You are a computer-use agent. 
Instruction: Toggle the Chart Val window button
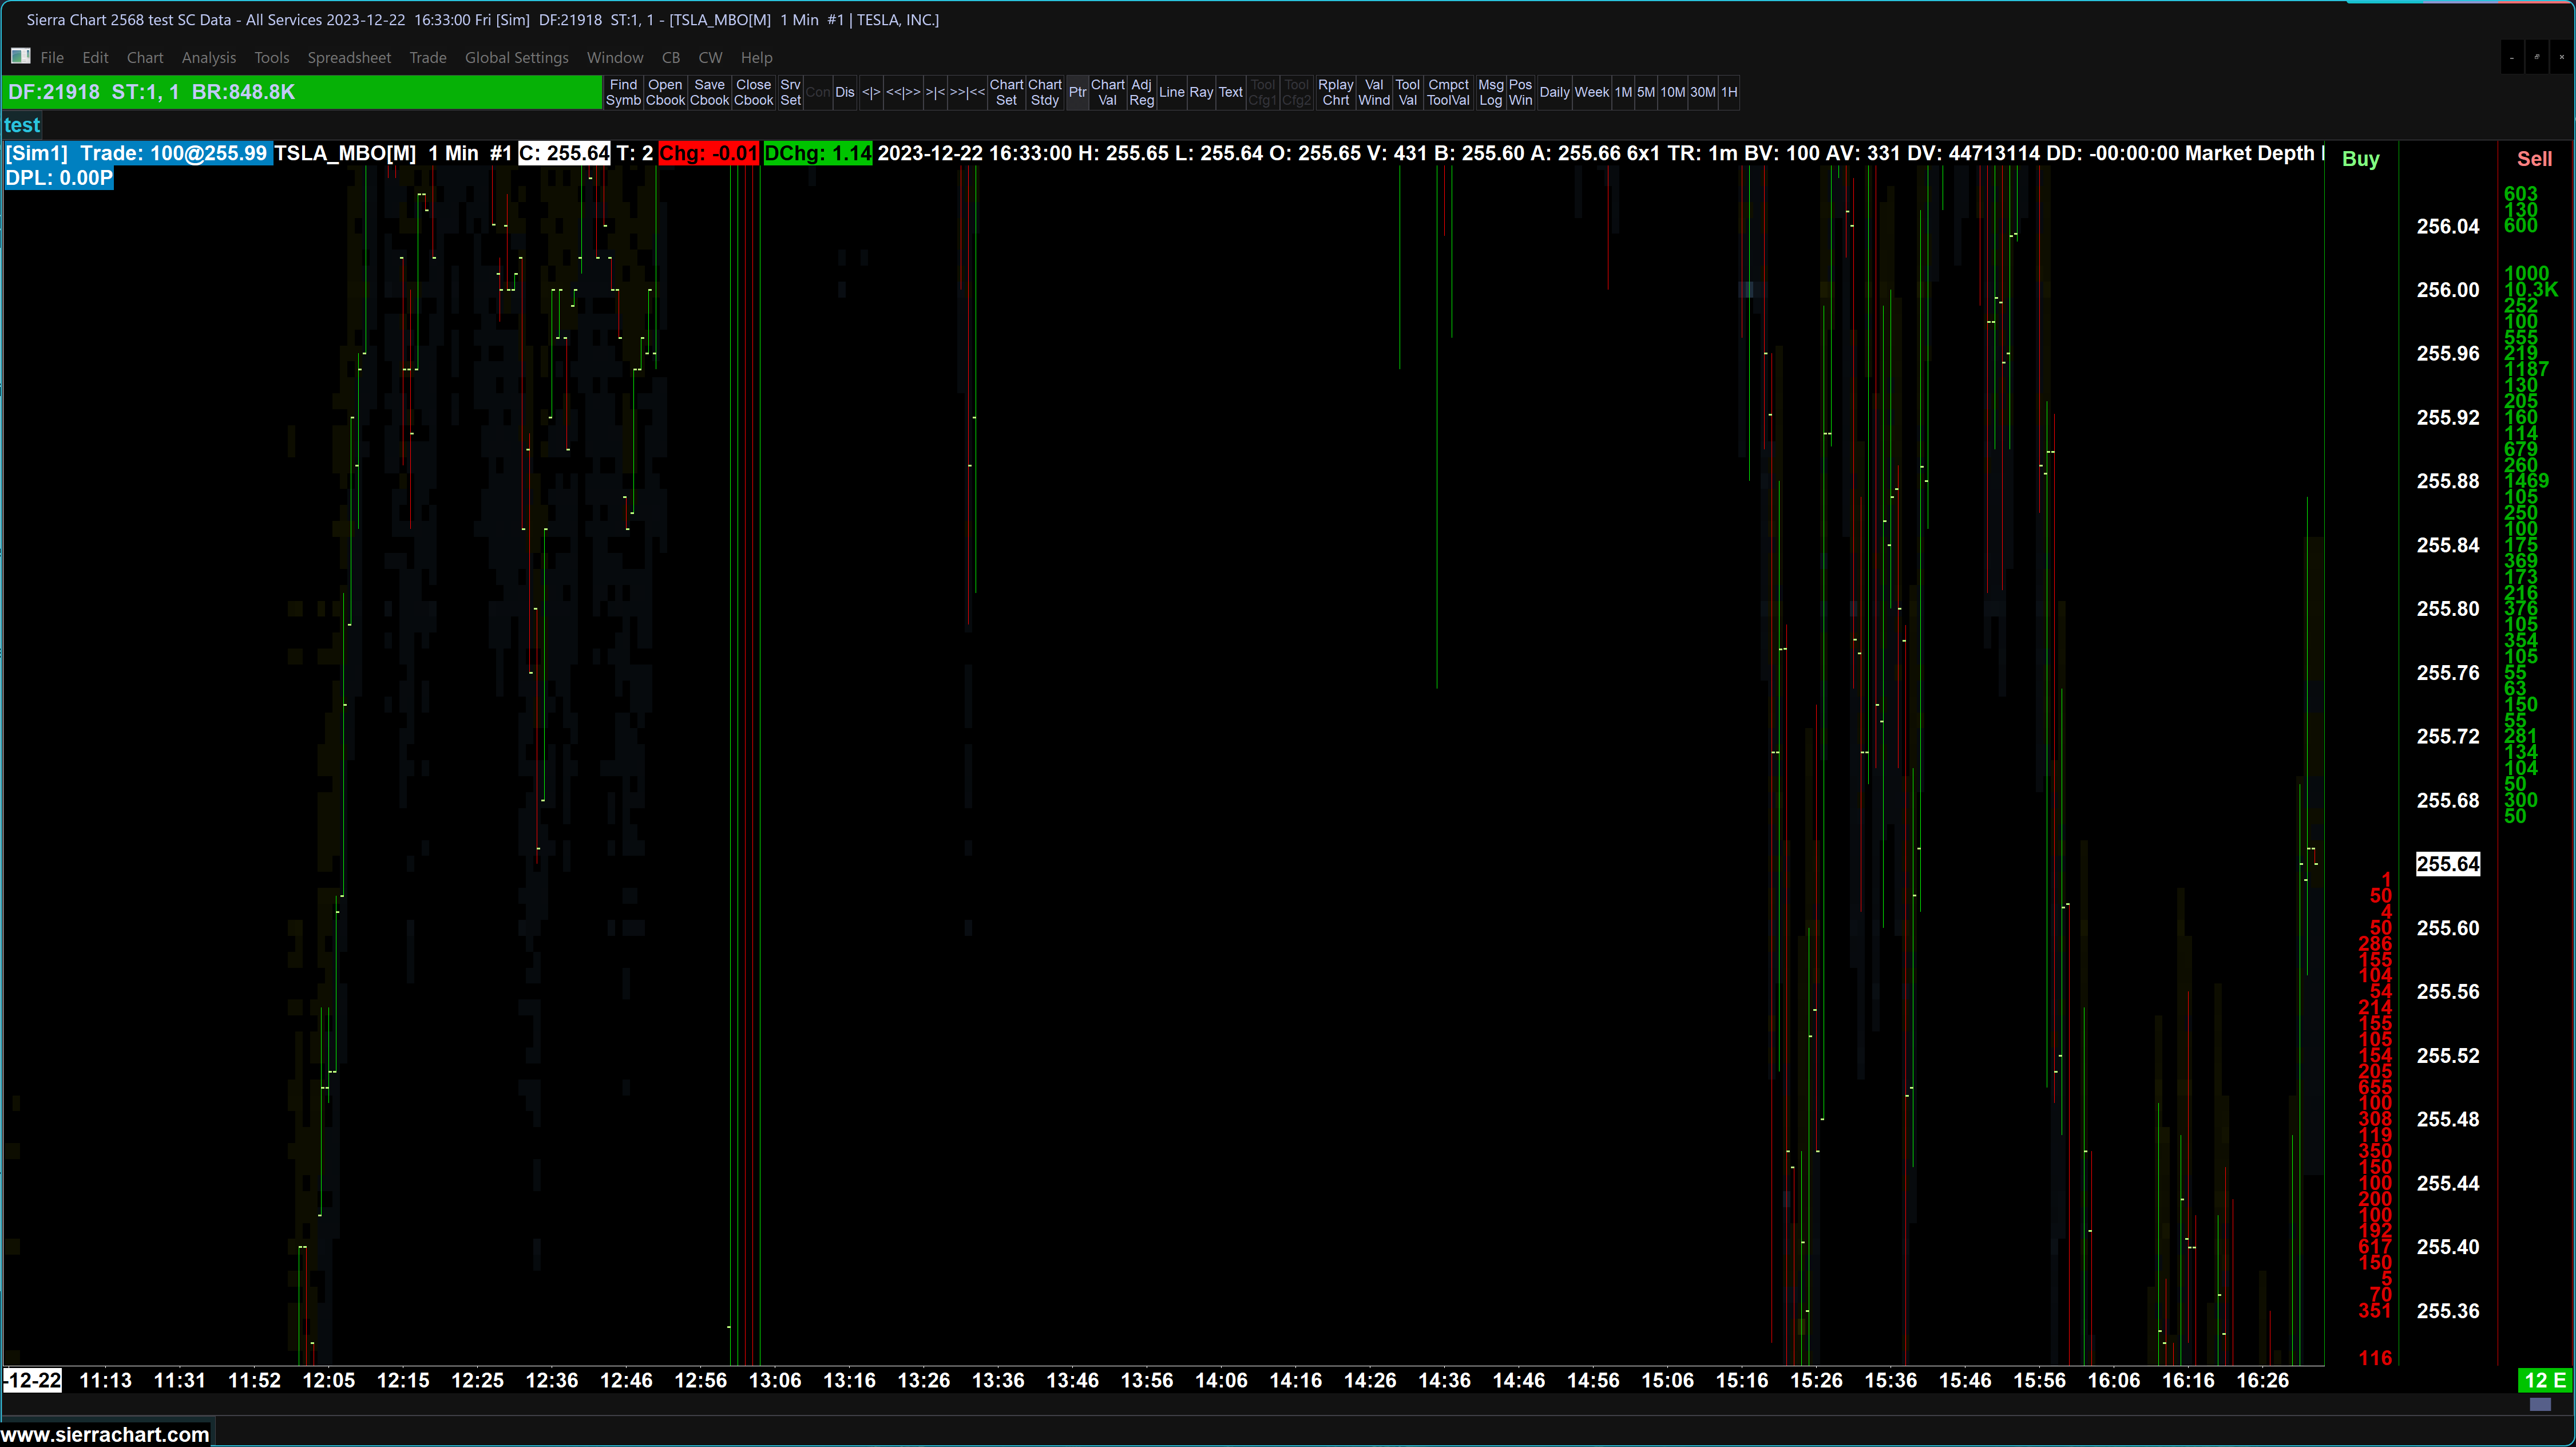point(1107,92)
